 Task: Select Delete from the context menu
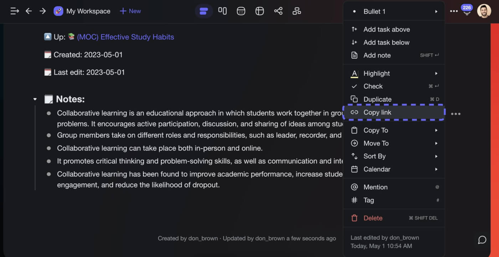(x=373, y=217)
